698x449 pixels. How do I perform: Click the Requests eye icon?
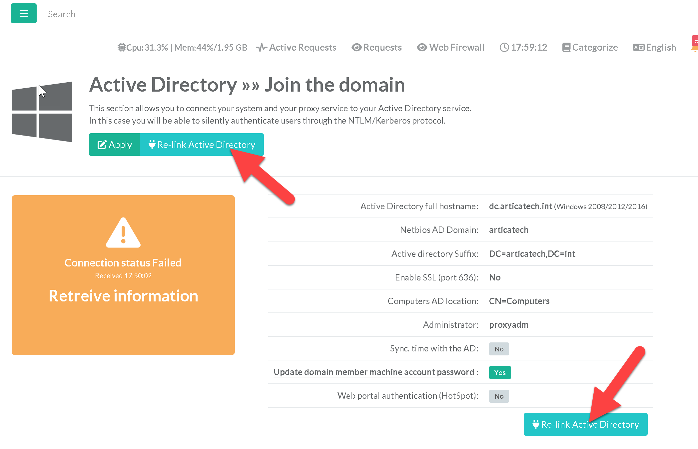356,47
